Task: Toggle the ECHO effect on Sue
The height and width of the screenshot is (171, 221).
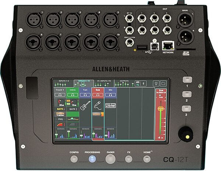Action: [98, 114]
